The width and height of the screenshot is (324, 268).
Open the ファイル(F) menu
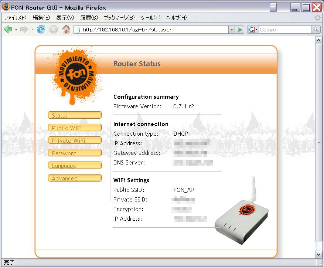tap(15, 18)
